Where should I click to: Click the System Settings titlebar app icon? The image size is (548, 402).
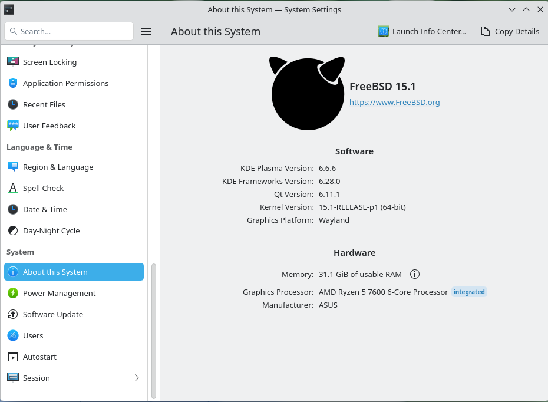click(x=9, y=9)
